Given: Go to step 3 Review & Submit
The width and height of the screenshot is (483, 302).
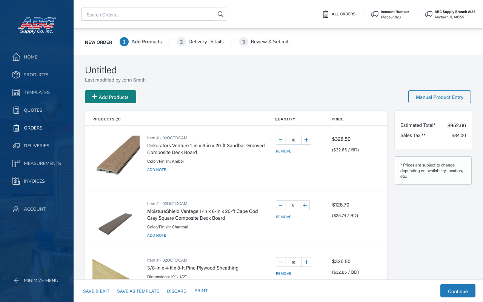Looking at the screenshot, I should 264,42.
